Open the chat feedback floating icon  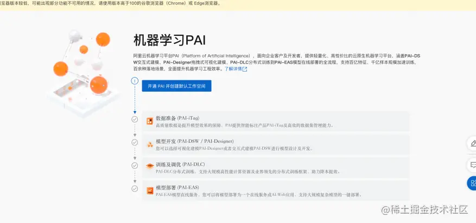coord(472,165)
